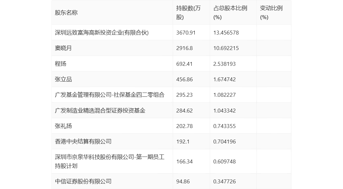The image size is (343, 189).
Task: Select 广发制造业精选混合型证券投资基金
Action: pyautogui.click(x=100, y=110)
